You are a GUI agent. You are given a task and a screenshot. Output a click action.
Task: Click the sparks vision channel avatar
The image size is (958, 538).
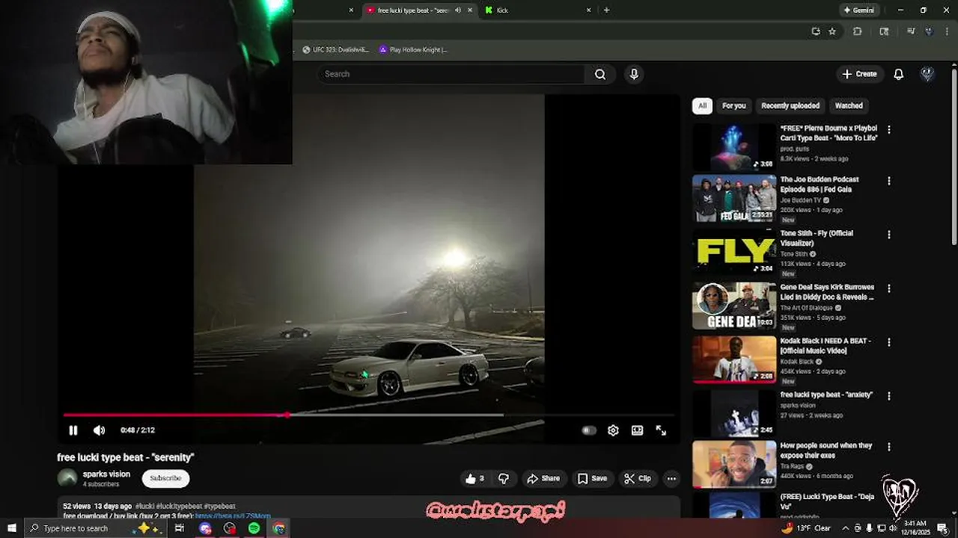point(67,477)
